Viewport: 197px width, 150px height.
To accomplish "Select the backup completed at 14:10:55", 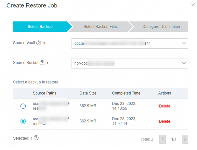I will pos(23,106).
